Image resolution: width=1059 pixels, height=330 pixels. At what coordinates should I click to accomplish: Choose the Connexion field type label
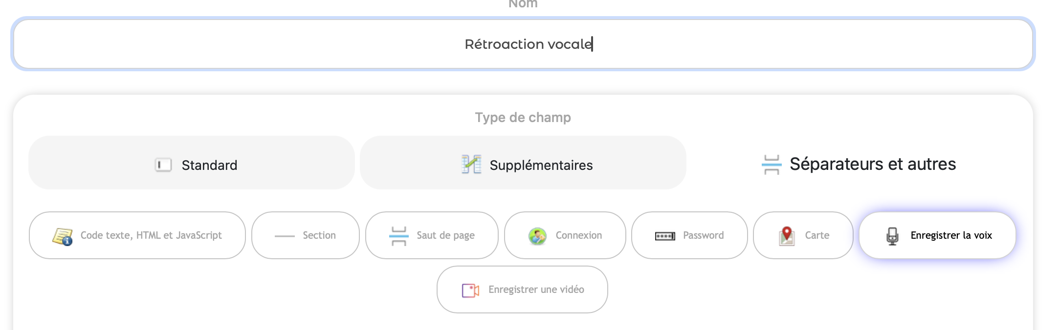coord(578,235)
